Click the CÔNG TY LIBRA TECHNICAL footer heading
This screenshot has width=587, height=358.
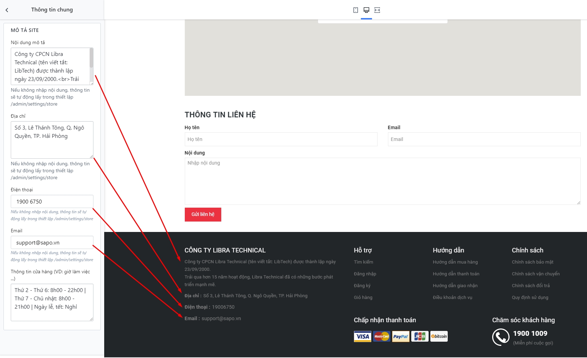point(225,250)
